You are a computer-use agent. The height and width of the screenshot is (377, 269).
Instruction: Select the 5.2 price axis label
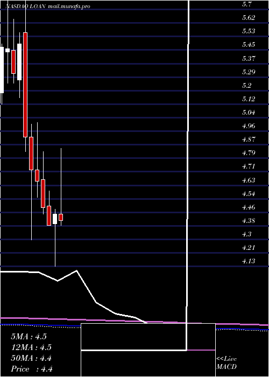coord(247,85)
